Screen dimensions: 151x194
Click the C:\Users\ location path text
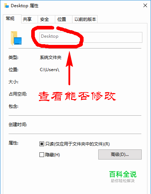[49, 70]
